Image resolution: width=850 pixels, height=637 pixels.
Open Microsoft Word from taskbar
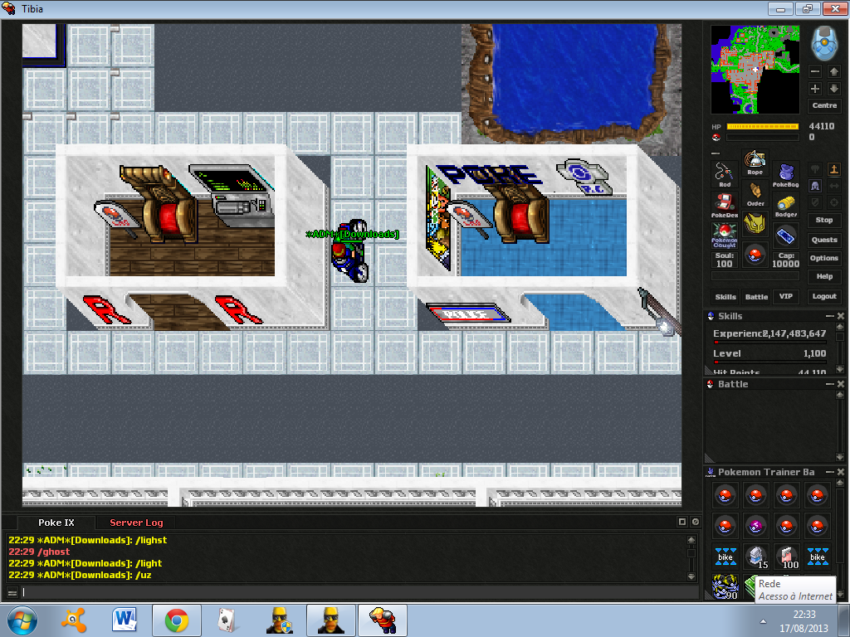pos(125,620)
